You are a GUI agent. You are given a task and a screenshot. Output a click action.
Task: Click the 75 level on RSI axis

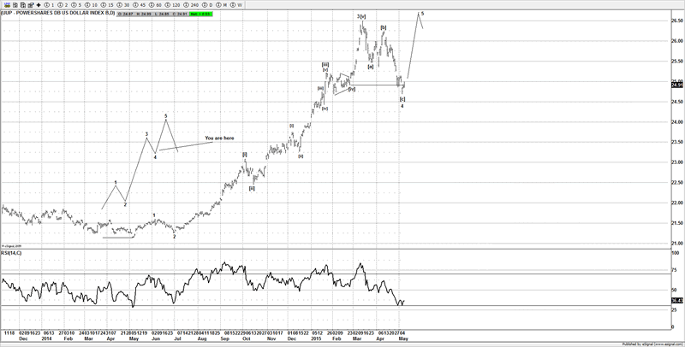[x=675, y=271]
